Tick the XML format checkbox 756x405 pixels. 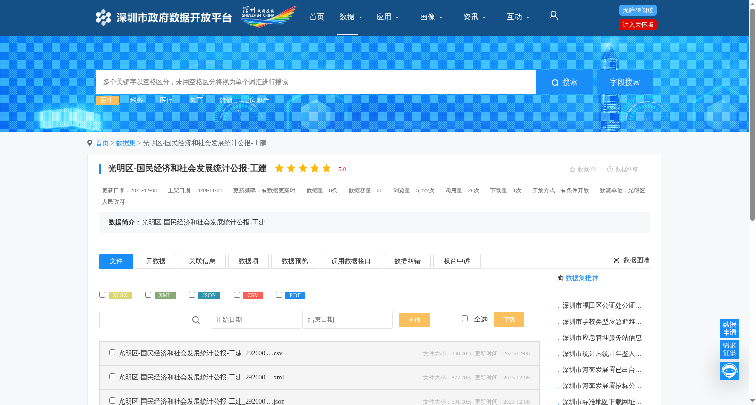tap(148, 294)
